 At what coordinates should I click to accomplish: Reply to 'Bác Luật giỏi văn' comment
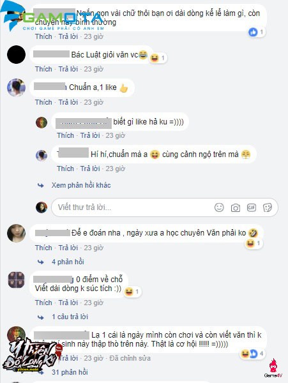click(x=68, y=69)
